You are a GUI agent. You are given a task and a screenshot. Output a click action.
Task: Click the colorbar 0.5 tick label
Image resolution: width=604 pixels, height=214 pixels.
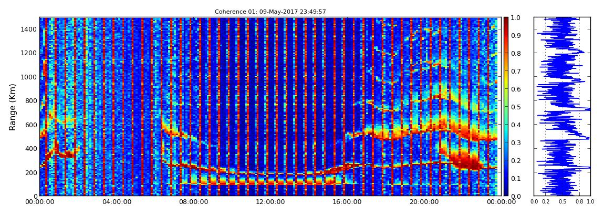click(515, 107)
